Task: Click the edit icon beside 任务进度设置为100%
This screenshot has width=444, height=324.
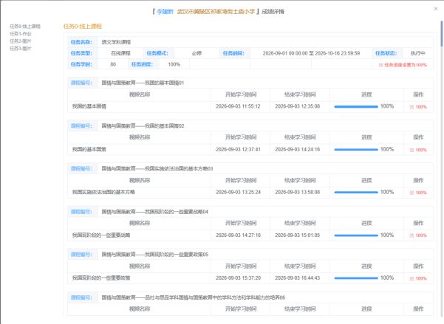Action: coord(381,65)
